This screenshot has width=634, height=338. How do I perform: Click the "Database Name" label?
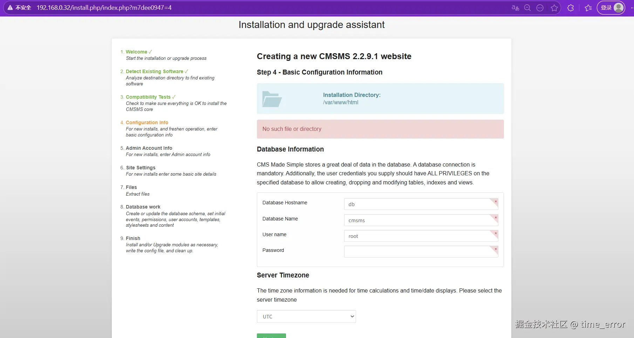[x=280, y=219]
